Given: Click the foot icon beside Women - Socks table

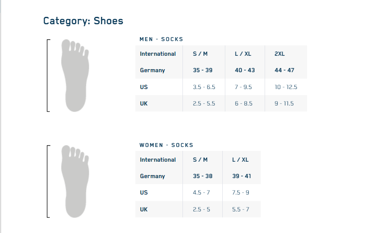Looking at the screenshot, I should tap(76, 181).
